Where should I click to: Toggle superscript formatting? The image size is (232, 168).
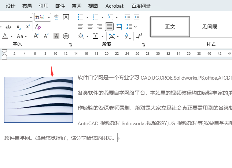28,27
